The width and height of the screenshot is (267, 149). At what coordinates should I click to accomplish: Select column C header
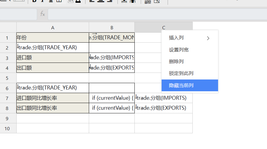click(163, 28)
